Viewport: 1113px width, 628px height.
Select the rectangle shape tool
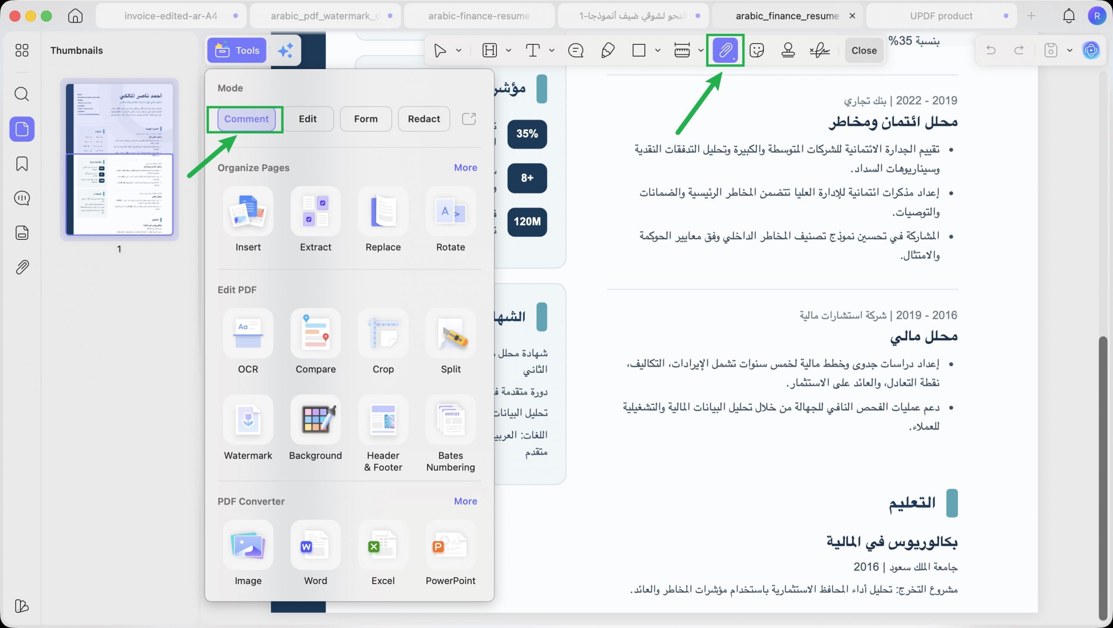click(x=639, y=50)
